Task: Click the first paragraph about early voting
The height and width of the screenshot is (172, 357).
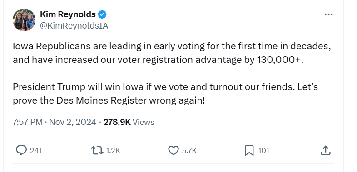Action: (172, 53)
